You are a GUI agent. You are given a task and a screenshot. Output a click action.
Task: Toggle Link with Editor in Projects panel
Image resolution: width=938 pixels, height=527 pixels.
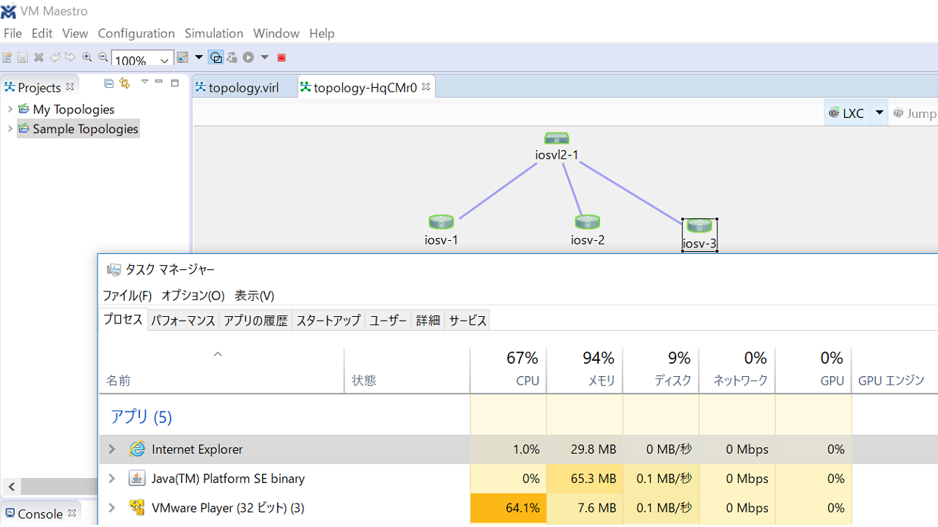(125, 83)
